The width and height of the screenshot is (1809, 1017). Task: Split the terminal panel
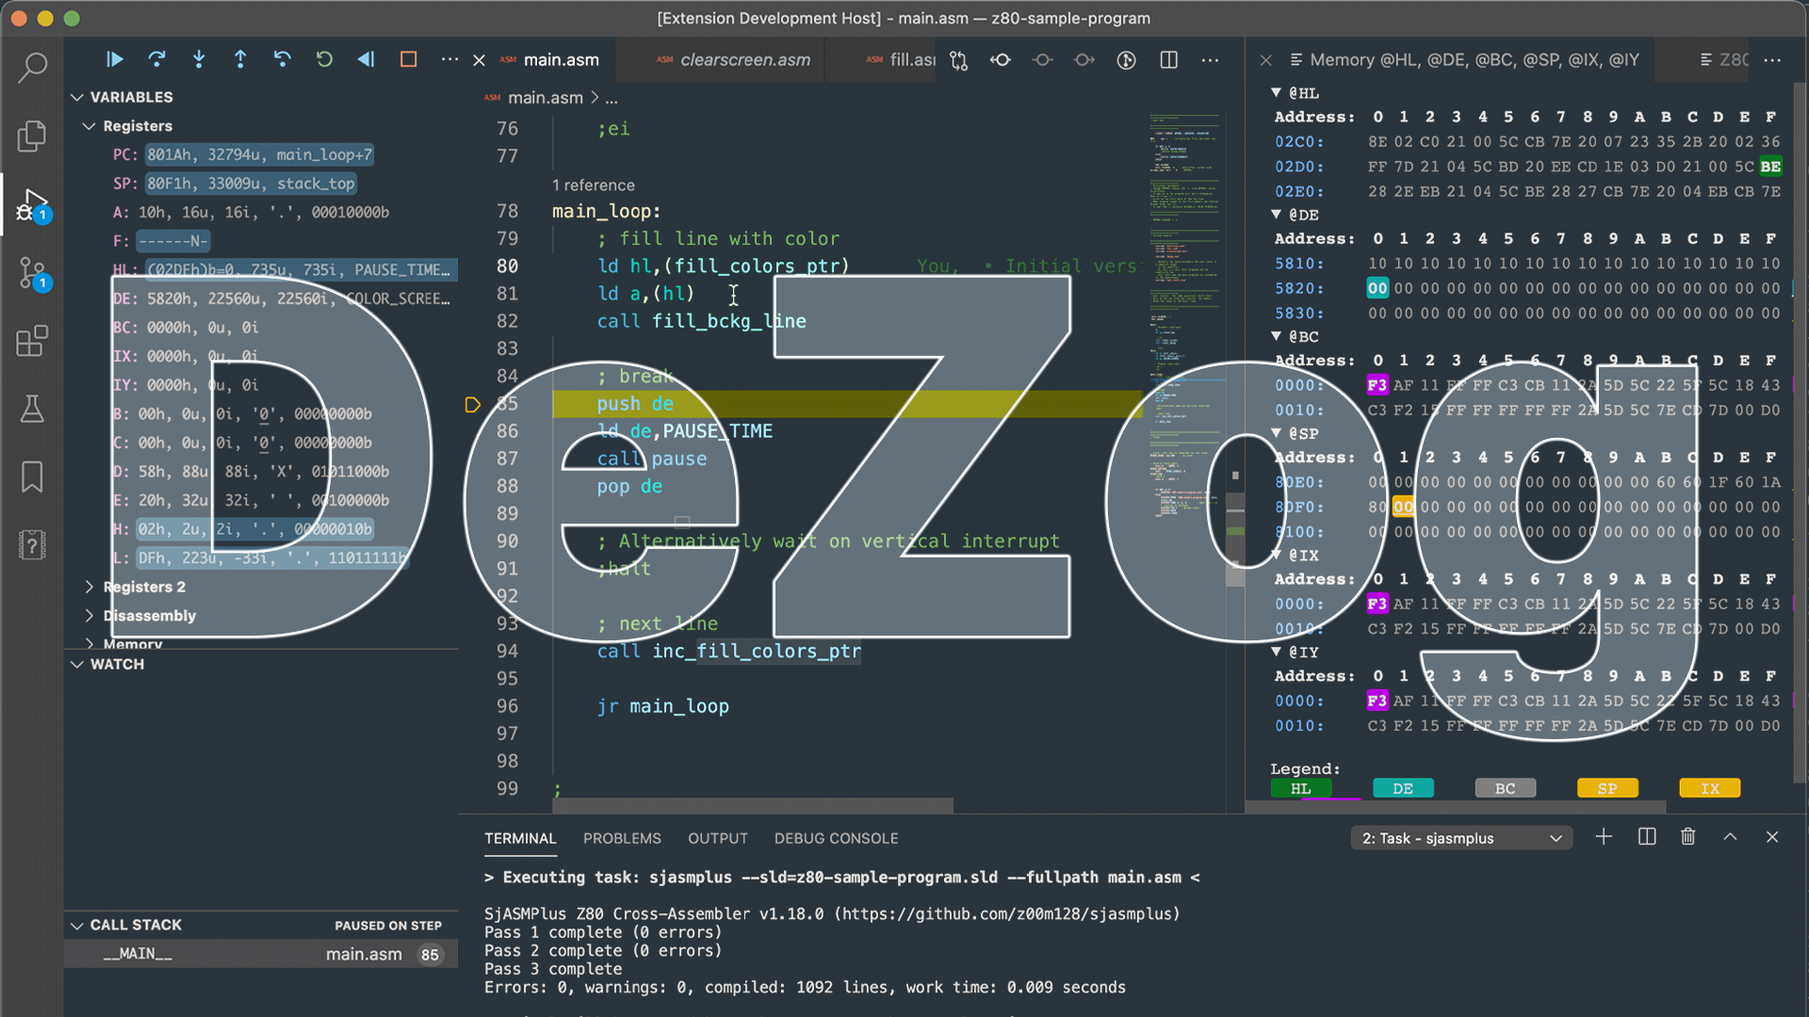tap(1646, 837)
